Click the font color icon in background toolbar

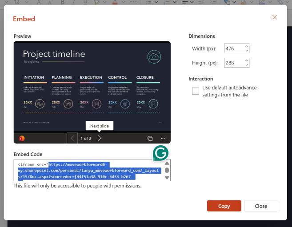(115, 2)
